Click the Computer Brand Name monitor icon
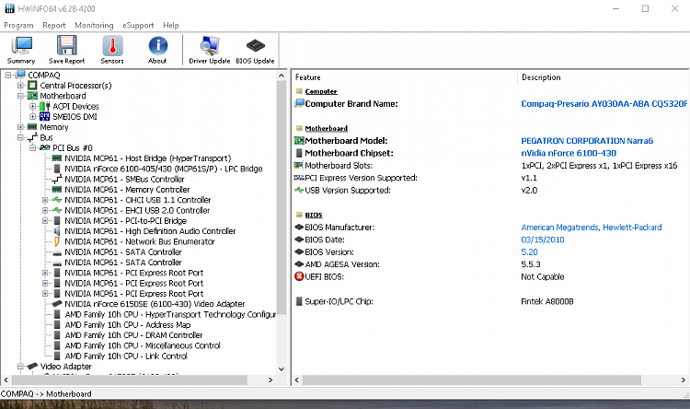 (x=299, y=103)
